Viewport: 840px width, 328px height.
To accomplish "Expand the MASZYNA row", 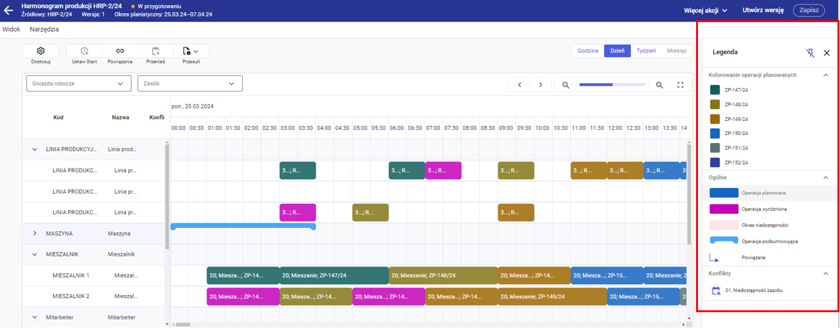I will click(x=35, y=234).
